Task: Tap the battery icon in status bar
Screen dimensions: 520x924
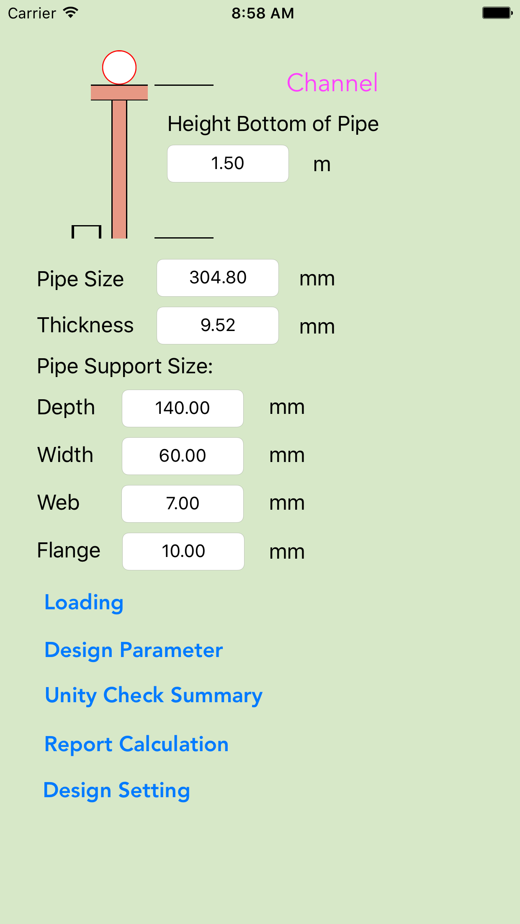Action: 497,13
